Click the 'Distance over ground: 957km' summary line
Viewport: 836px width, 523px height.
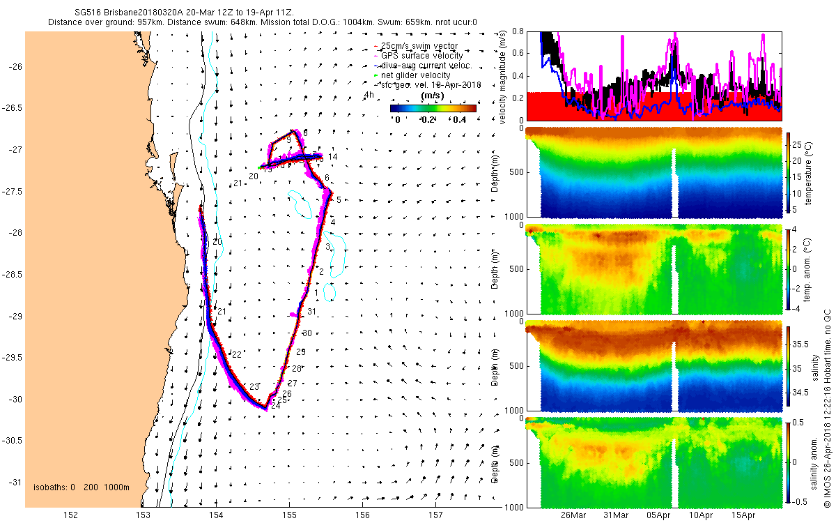[x=263, y=22]
